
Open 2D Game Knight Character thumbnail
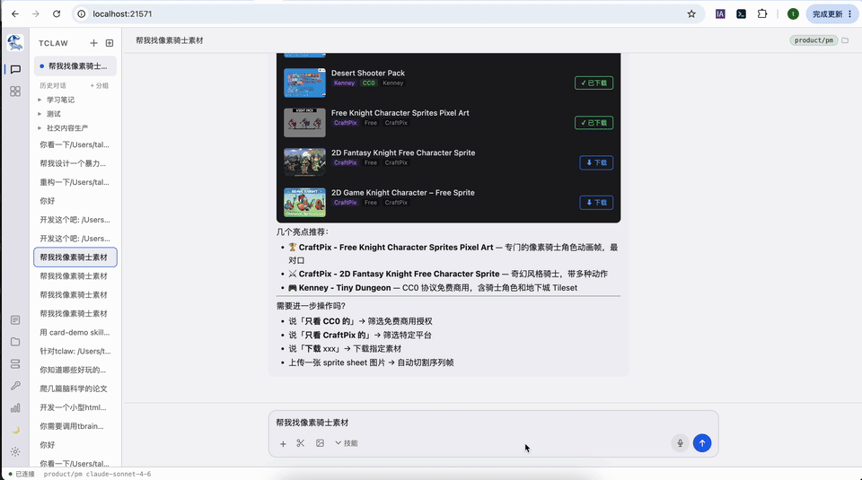tap(304, 203)
